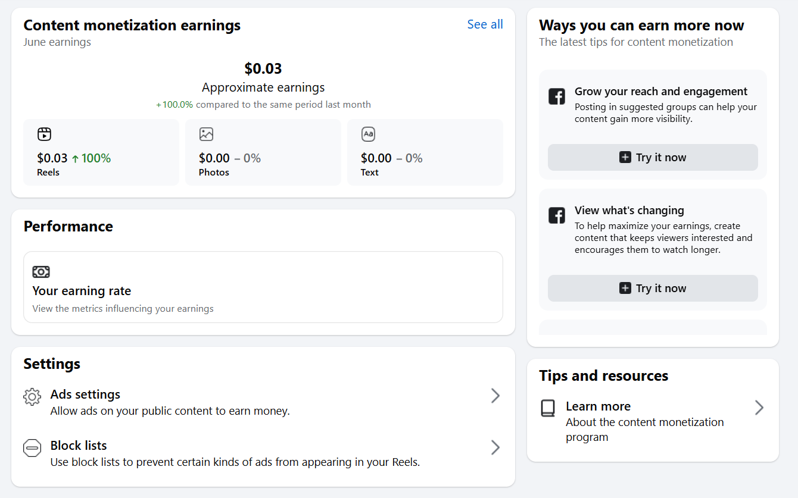The image size is (798, 498).
Task: Click the $0.03 approximate earnings amount
Action: (x=263, y=68)
